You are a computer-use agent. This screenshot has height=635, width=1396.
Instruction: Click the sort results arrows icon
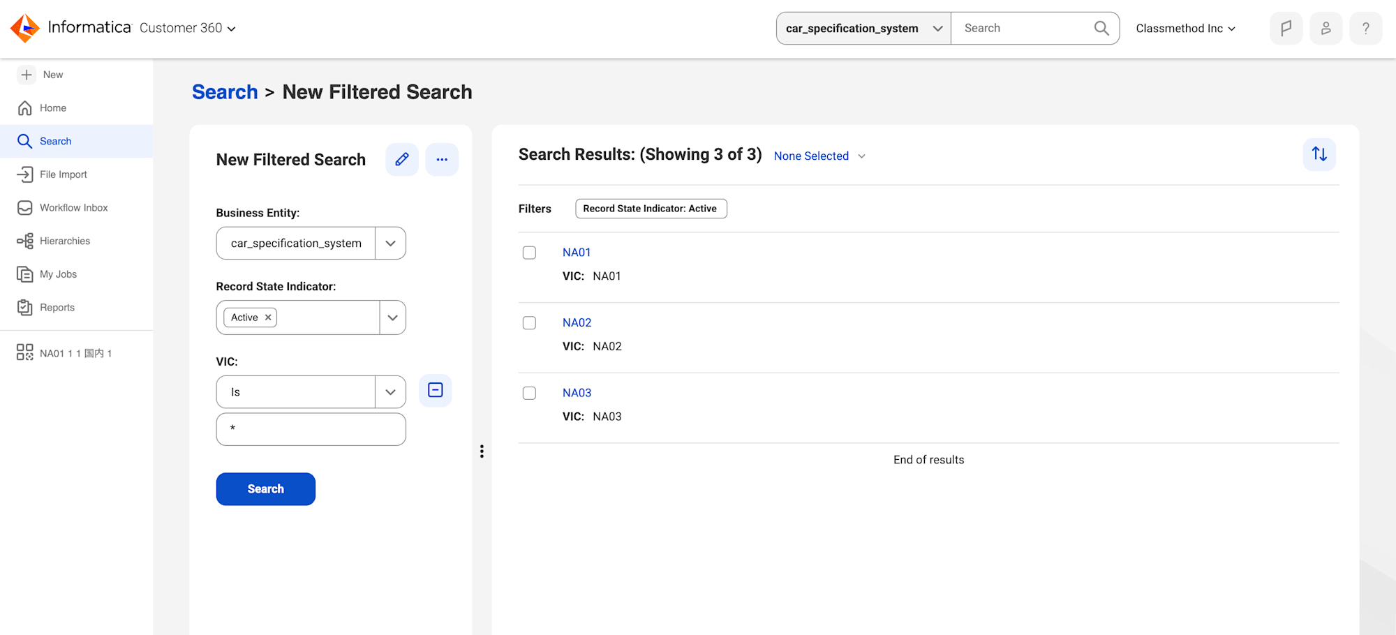click(1319, 154)
